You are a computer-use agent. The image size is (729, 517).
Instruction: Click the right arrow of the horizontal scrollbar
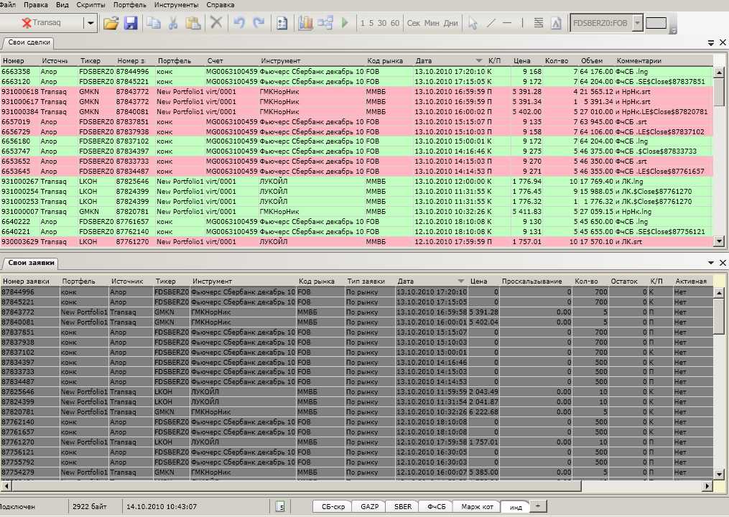click(x=707, y=486)
